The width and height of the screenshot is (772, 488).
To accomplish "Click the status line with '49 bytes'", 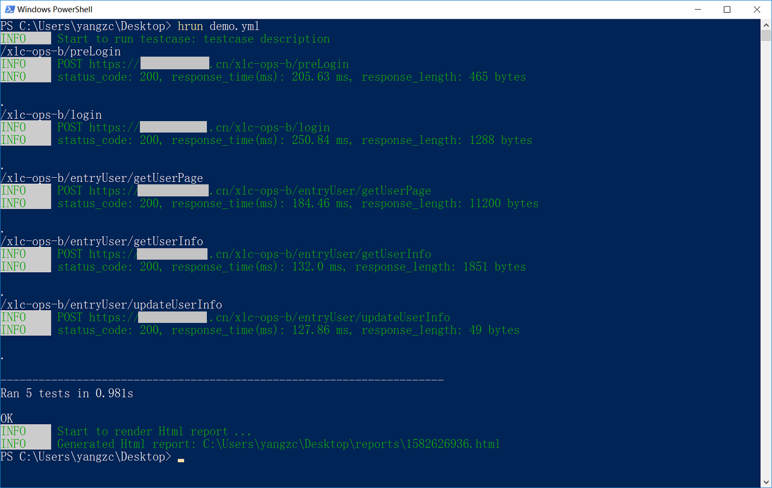I will (288, 330).
